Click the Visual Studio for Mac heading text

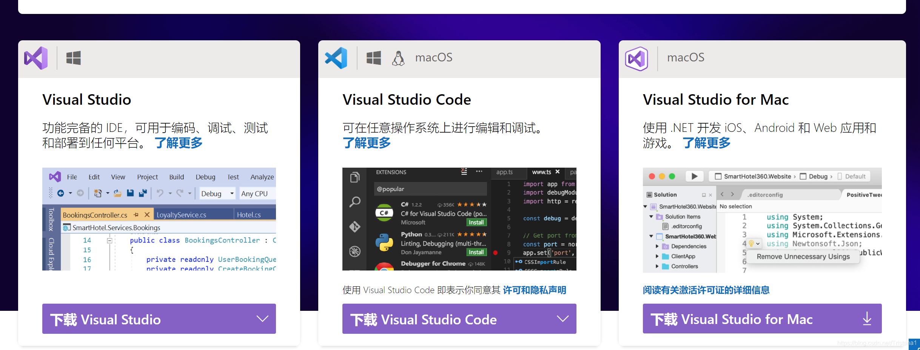tap(716, 100)
